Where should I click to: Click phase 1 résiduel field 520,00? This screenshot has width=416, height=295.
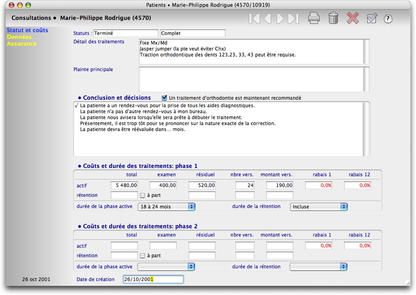click(x=202, y=185)
